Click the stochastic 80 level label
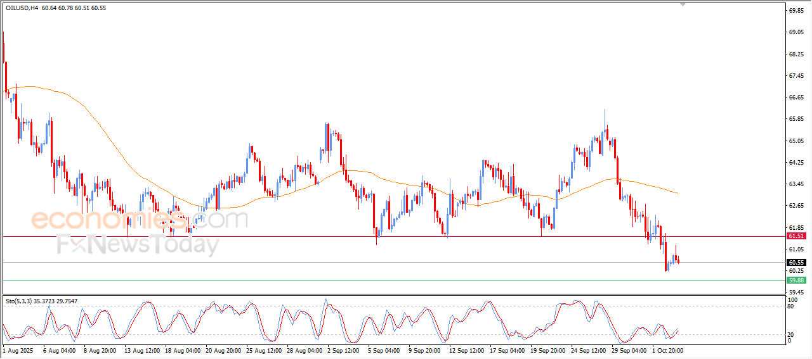The image size is (812, 359). tap(790, 306)
